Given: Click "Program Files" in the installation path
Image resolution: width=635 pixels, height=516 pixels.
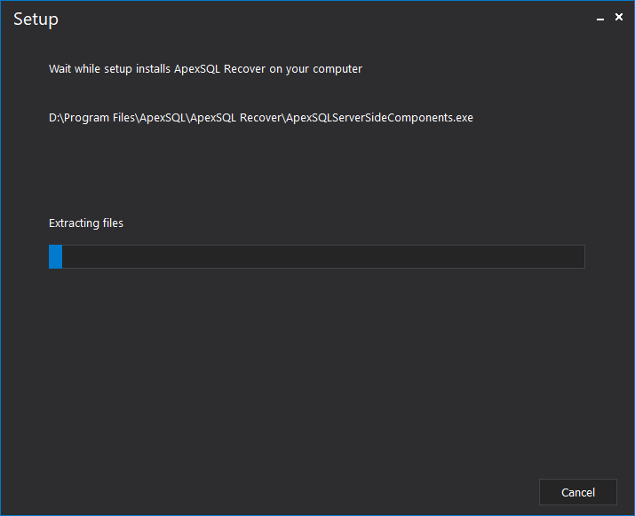Looking at the screenshot, I should [x=99, y=117].
